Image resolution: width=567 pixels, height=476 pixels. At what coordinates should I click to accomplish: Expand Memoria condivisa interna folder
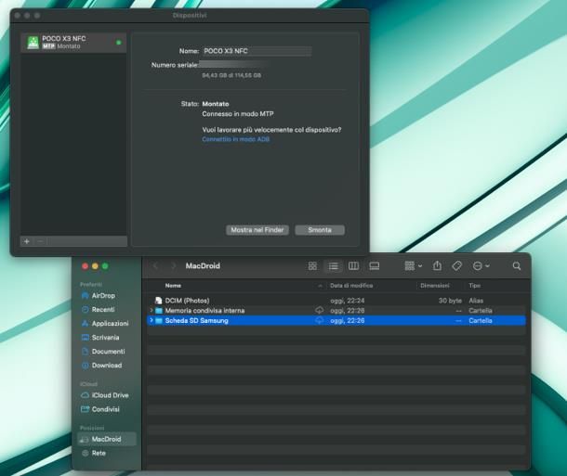click(x=152, y=310)
